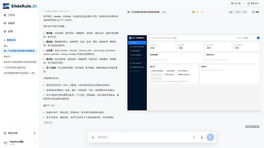Open conversation 二手乐器寄卖与鉴定平台
Image resolution: width=264 pixels, height=148 pixels.
click(x=15, y=68)
